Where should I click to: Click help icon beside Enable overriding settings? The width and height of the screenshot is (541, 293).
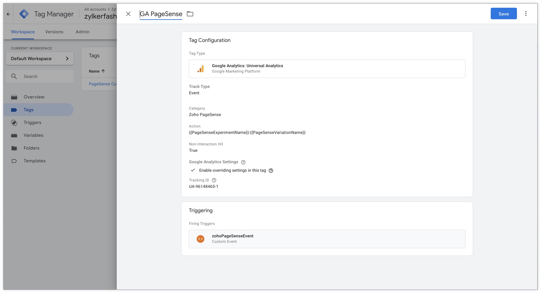[271, 171]
